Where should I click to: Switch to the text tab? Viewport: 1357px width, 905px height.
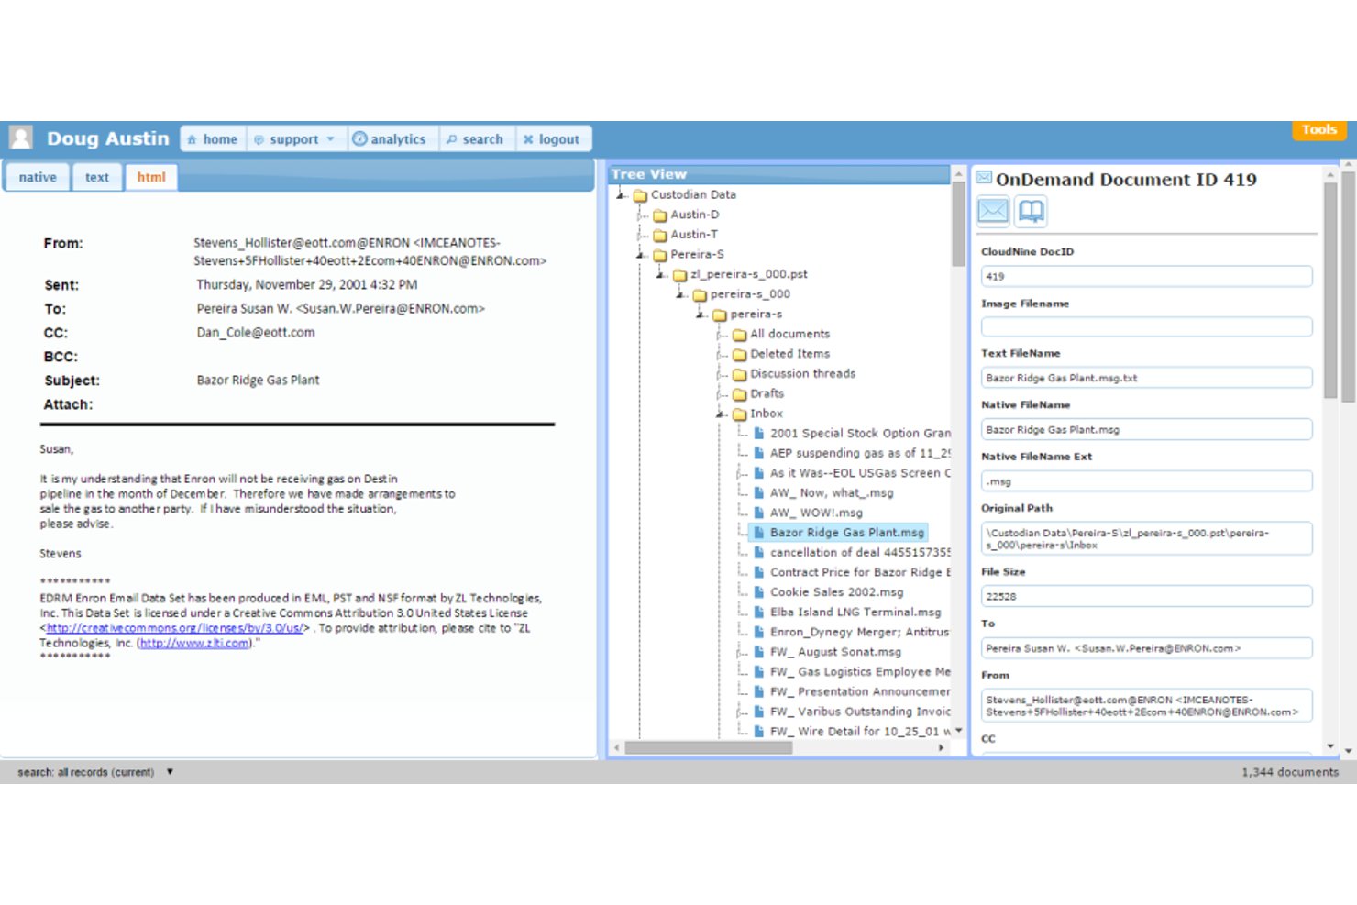[x=97, y=177]
